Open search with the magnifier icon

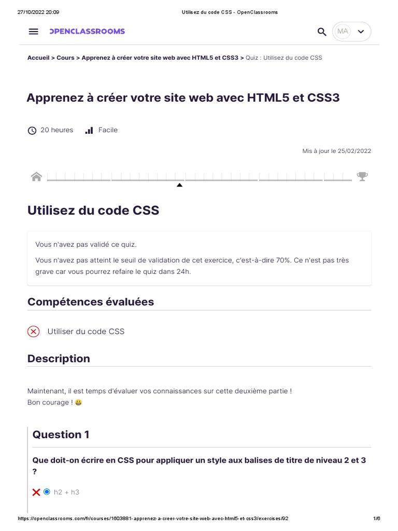(322, 32)
